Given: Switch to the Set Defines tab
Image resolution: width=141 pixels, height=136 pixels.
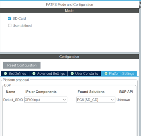Looking at the screenshot, I should tap(15, 74).
